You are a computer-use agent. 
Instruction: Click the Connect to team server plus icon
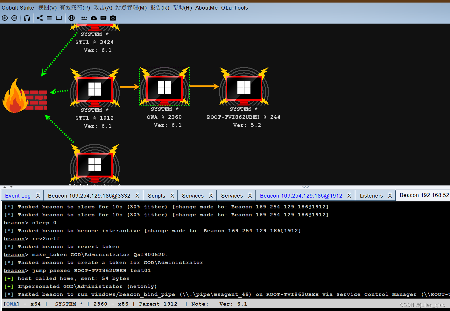5,18
